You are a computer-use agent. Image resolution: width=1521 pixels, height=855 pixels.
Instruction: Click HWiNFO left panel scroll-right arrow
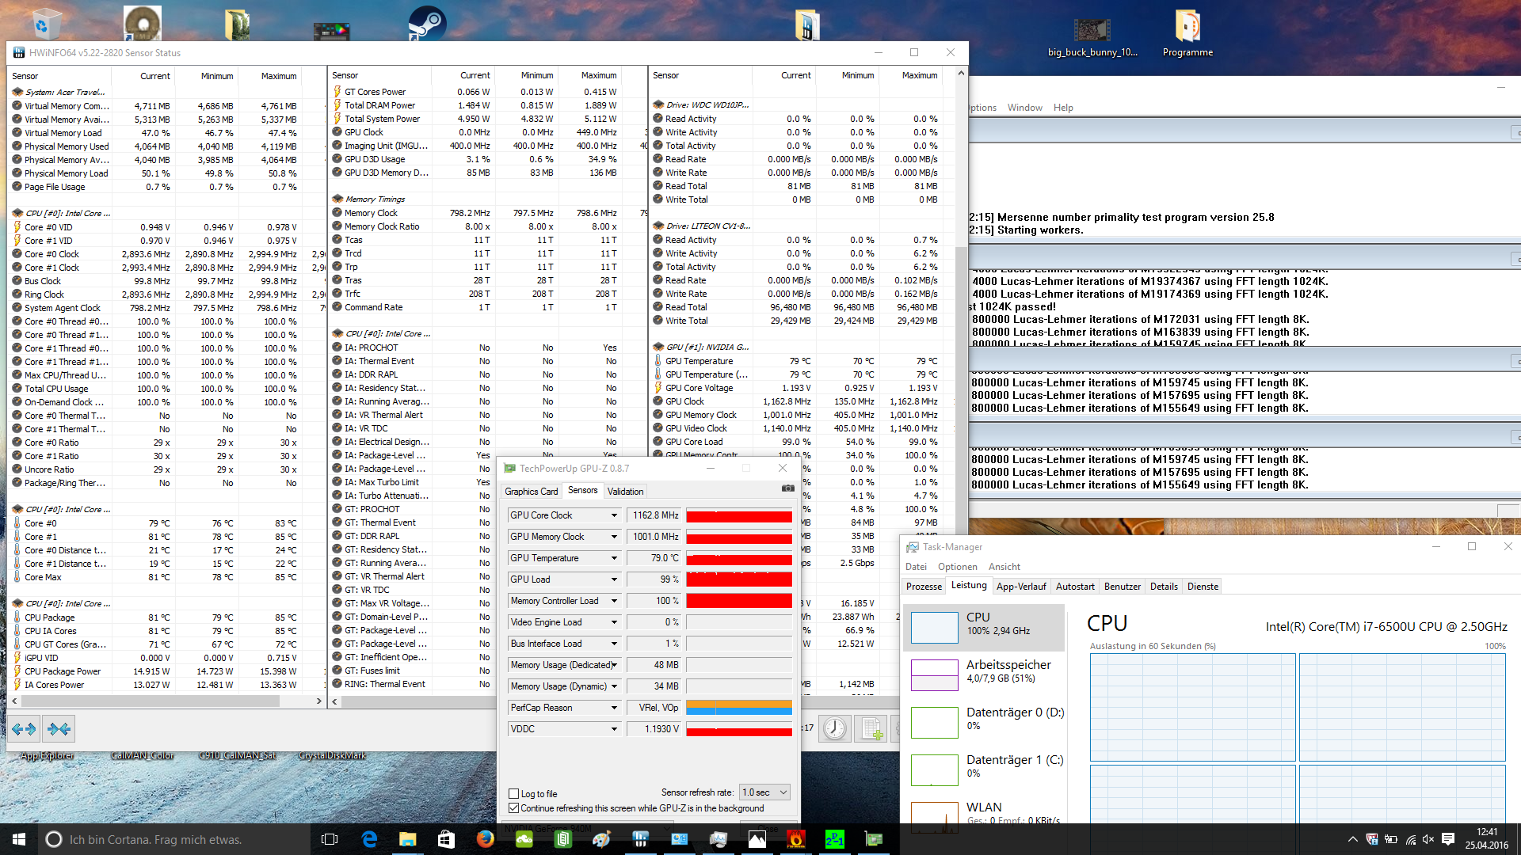coord(319,701)
